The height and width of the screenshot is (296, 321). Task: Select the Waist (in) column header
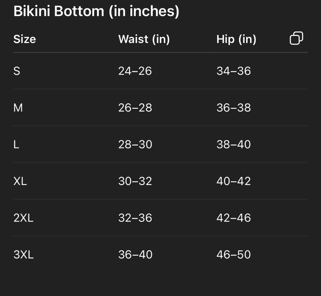[x=144, y=39]
